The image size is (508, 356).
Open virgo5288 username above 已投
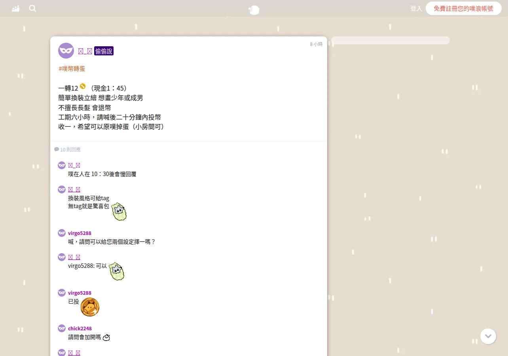click(80, 293)
